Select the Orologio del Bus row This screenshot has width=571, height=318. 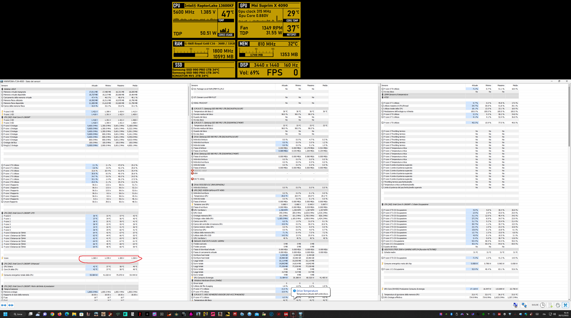(x=70, y=143)
